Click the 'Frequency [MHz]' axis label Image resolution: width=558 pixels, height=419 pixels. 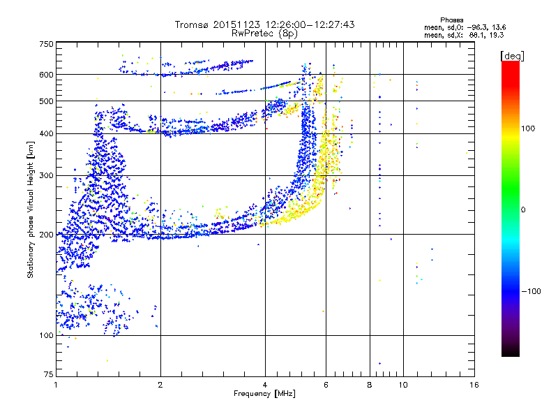click(x=264, y=394)
